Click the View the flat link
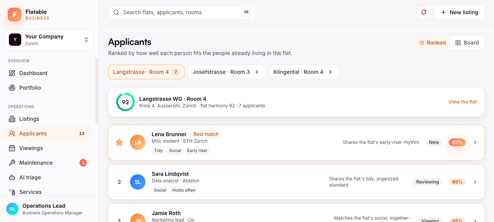Image resolution: width=494 pixels, height=222 pixels. tap(462, 102)
